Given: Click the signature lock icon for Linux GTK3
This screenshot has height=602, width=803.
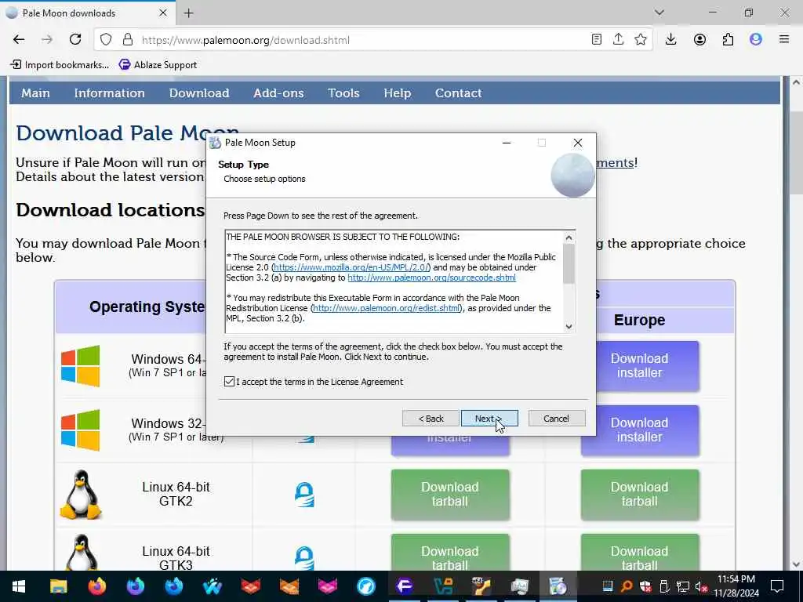Looking at the screenshot, I should [x=304, y=558].
